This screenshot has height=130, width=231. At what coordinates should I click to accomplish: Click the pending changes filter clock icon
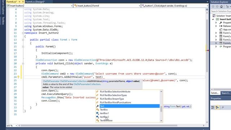[228, 6]
